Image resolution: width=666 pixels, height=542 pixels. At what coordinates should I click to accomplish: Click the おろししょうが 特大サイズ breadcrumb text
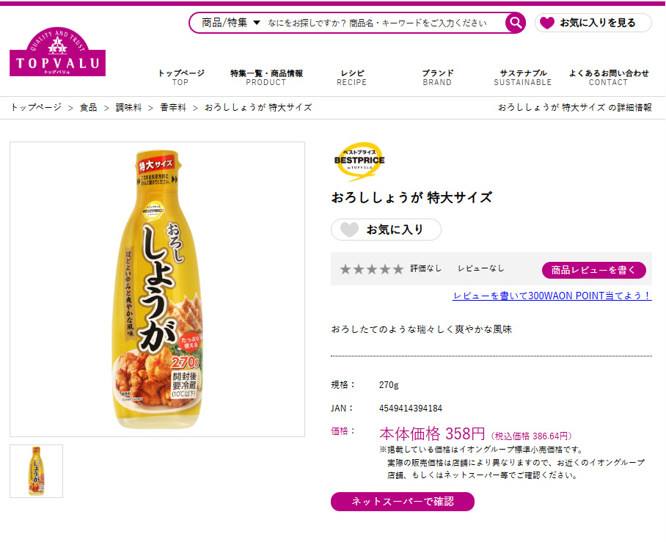point(258,108)
